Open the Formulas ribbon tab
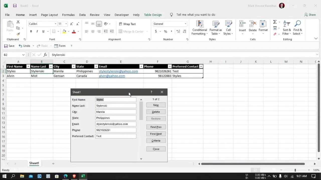This screenshot has height=180, width=321. tap(68, 15)
